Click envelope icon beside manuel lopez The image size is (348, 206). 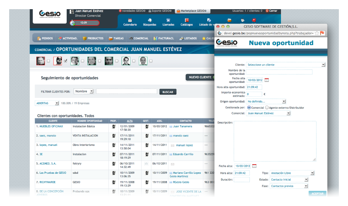tap(173, 146)
